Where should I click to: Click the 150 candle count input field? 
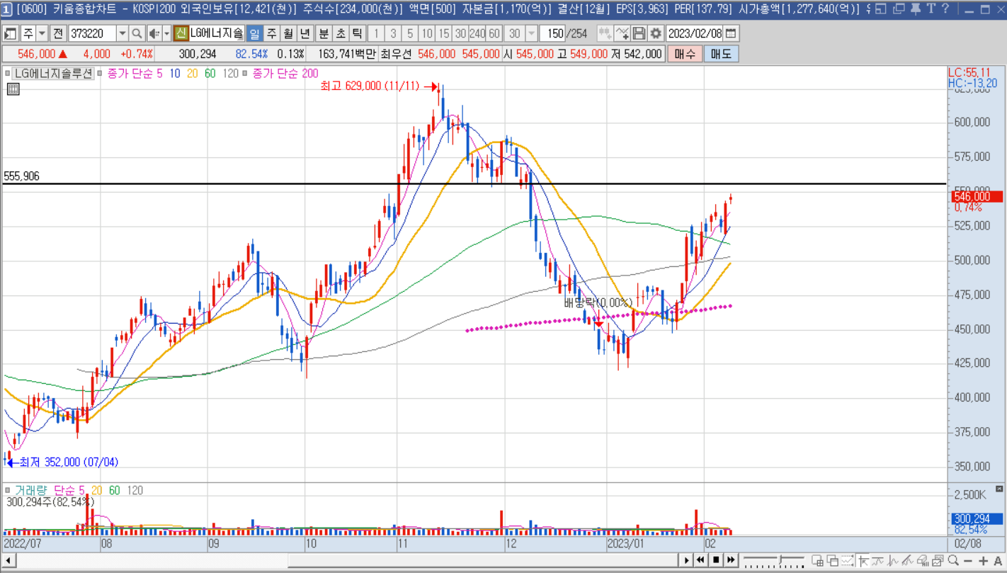tap(552, 33)
